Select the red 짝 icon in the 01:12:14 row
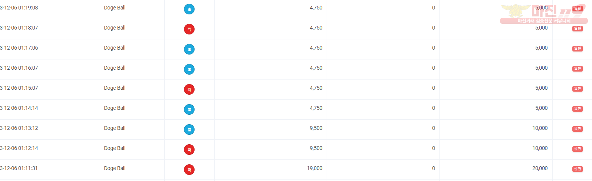This screenshot has height=181, width=592. (x=189, y=150)
